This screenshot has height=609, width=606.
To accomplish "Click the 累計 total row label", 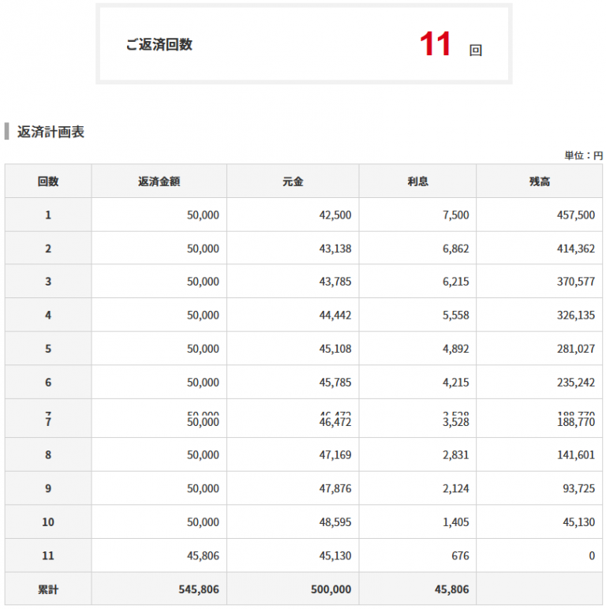I will [x=48, y=589].
